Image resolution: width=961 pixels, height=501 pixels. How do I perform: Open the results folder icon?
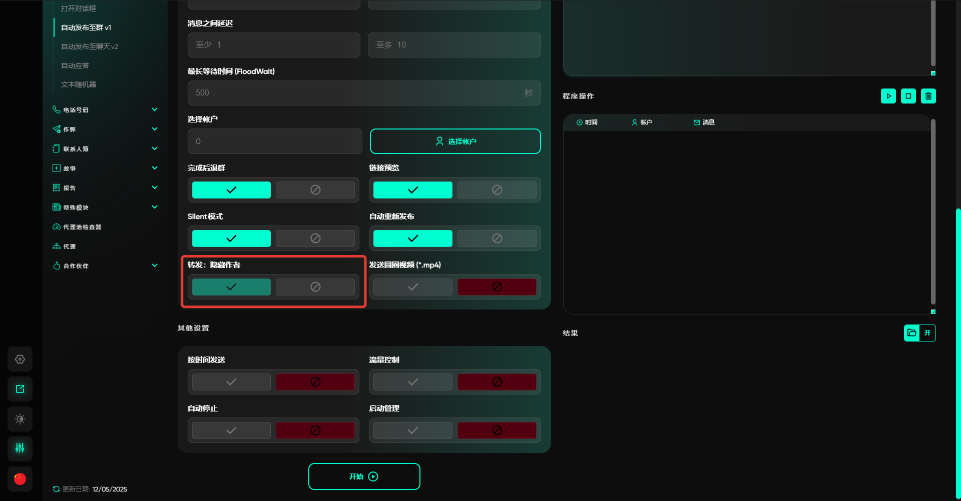912,333
